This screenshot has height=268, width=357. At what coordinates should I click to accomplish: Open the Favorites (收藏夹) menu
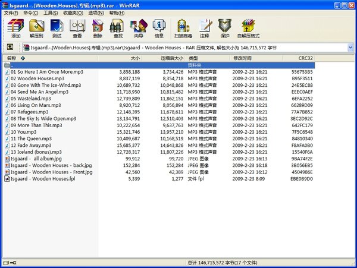(x=73, y=13)
